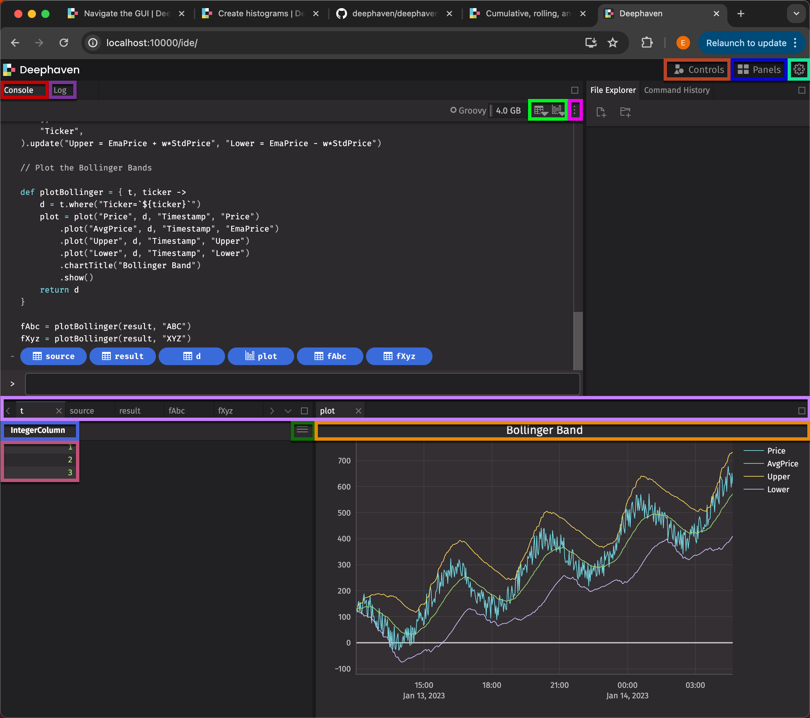The width and height of the screenshot is (810, 718).
Task: Maximize the Console panel with its square toggle
Action: (x=575, y=90)
